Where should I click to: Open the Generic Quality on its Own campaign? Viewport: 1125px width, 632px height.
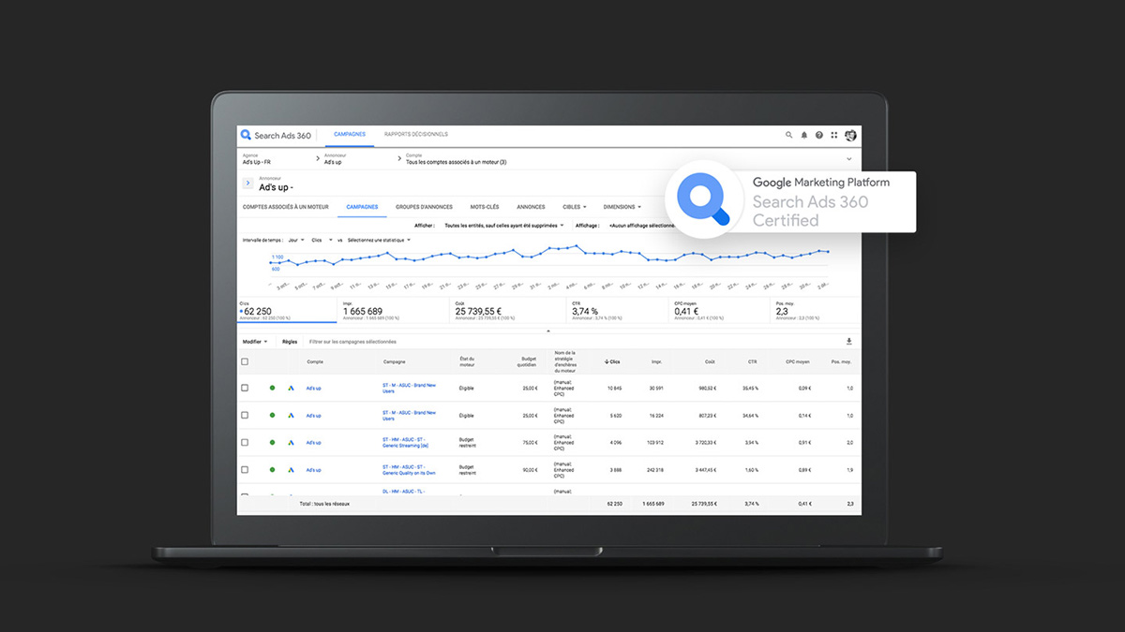click(408, 470)
